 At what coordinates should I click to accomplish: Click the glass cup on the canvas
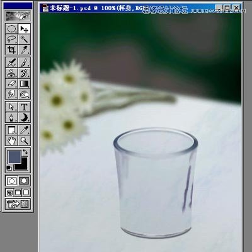point(156,182)
